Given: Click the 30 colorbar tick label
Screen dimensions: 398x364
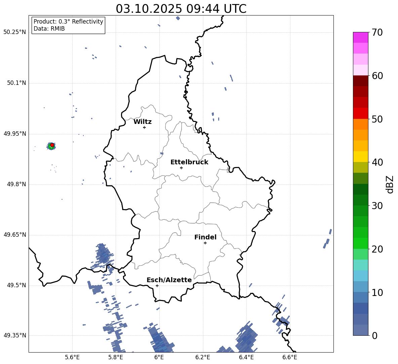Looking at the screenshot, I should click(x=377, y=206).
